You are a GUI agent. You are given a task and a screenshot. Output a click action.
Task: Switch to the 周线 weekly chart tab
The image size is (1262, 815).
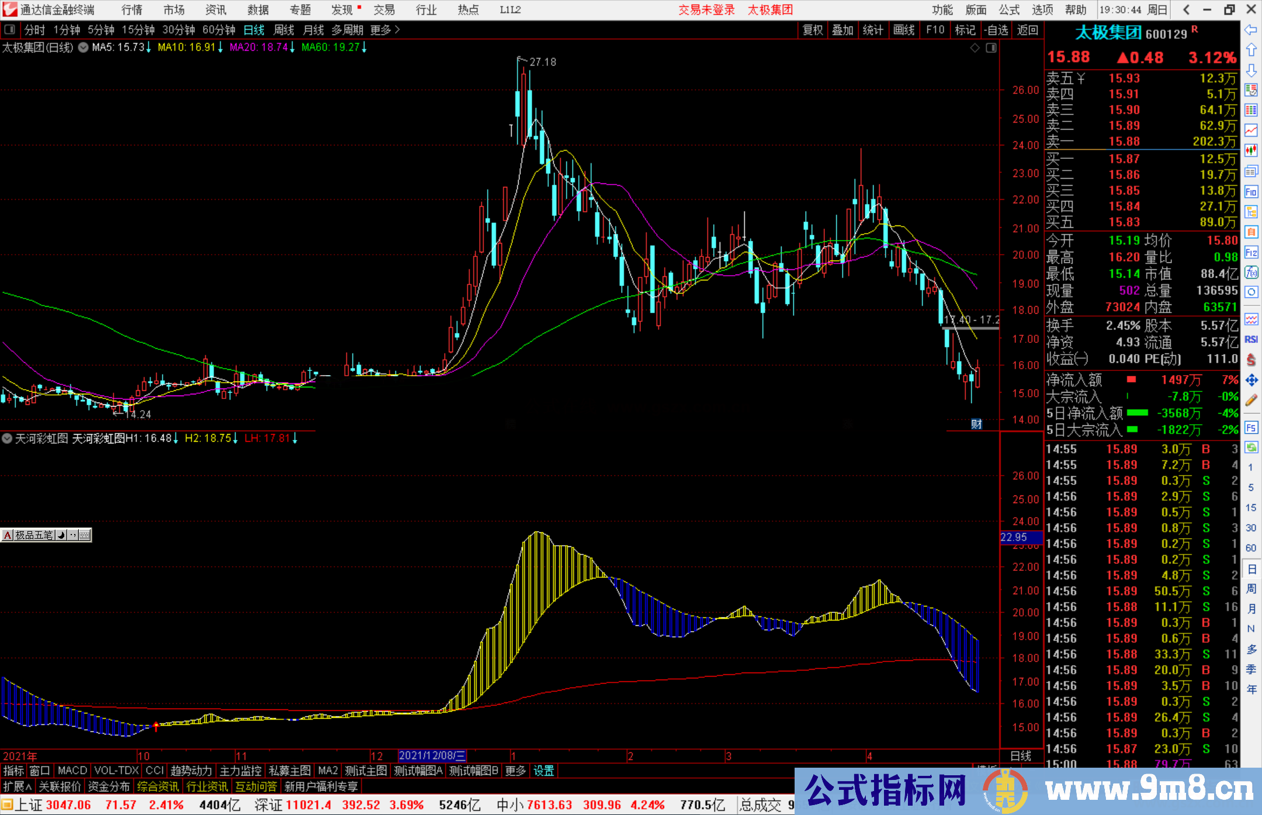(x=284, y=30)
